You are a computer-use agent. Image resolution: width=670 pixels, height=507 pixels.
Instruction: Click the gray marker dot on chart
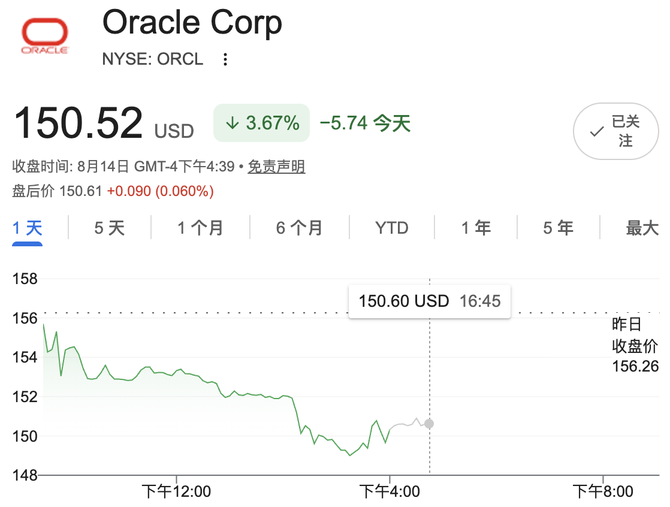[x=429, y=424]
